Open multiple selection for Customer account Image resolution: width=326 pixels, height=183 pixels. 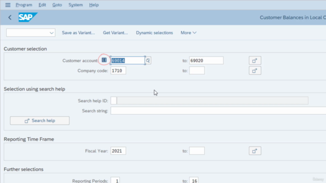255,60
